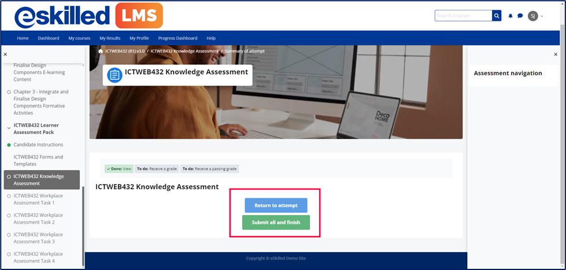Screen dimensions: 566x270
Task: Open Chapter 3 Formative Activities item
Action: (41, 102)
